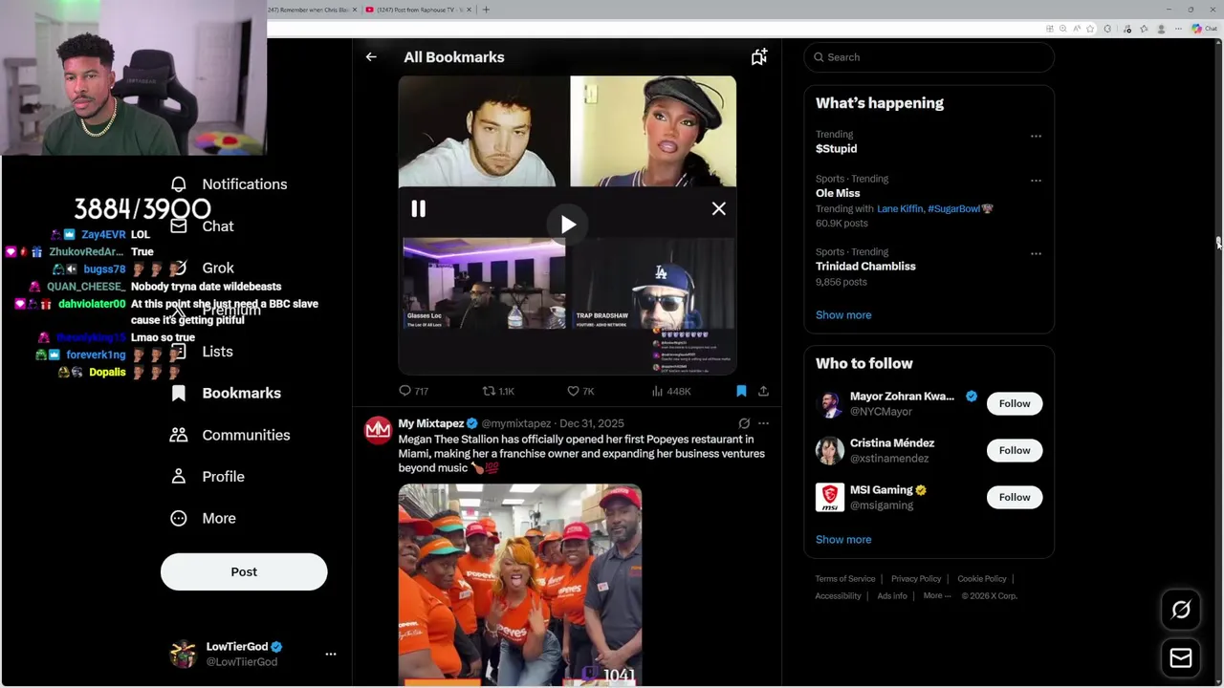Click the bookmark folder add icon
1224x688 pixels.
[759, 57]
